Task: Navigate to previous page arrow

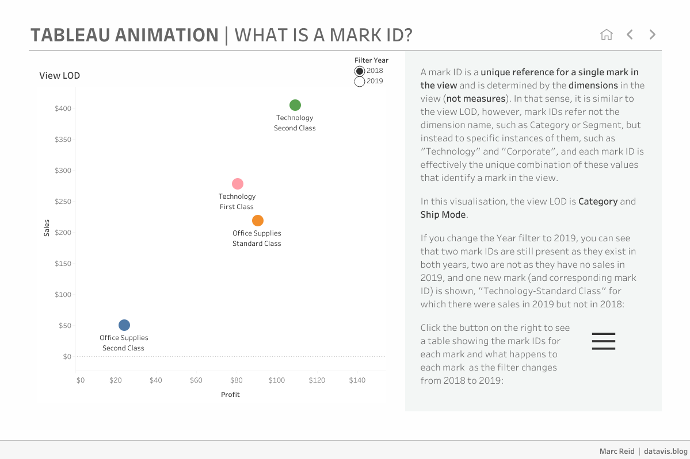Action: coord(630,34)
